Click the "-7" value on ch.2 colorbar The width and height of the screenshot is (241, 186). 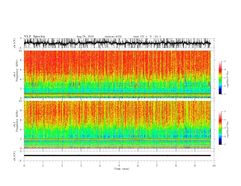coord(224,145)
